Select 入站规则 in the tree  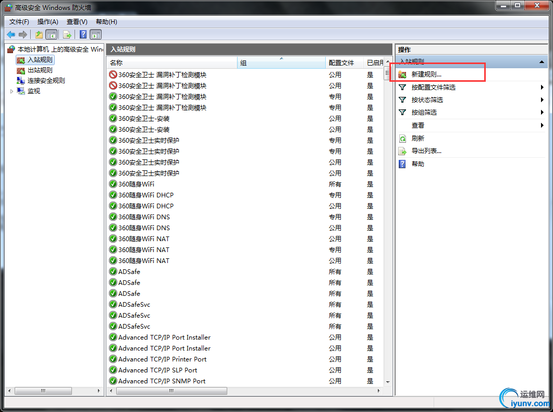40,60
